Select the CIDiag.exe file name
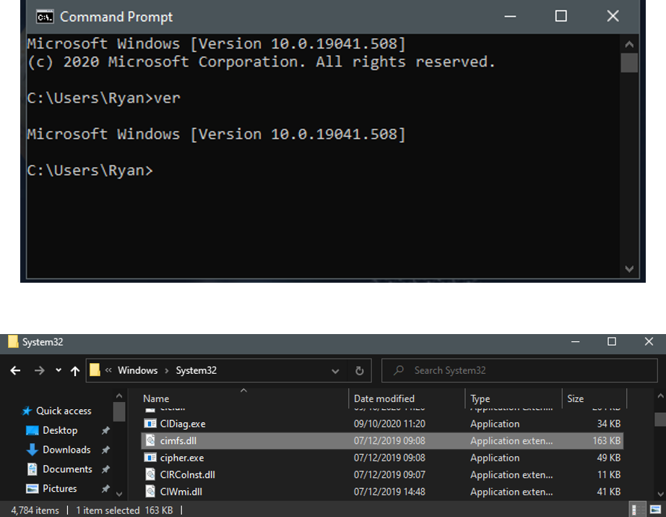666x517 pixels. (x=183, y=424)
